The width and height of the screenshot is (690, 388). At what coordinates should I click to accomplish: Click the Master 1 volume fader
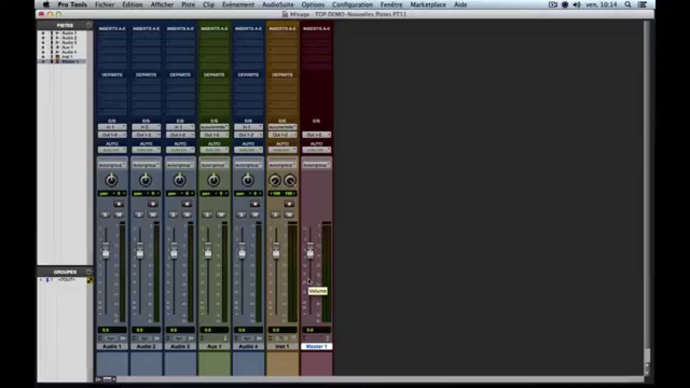[x=310, y=252]
